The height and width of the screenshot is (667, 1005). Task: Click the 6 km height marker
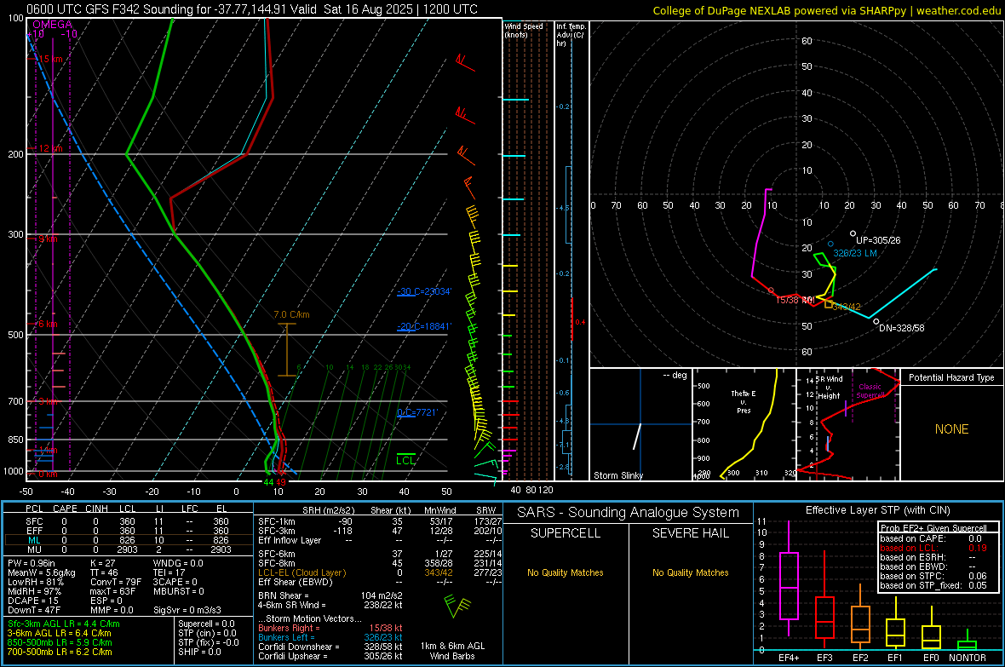[48, 324]
